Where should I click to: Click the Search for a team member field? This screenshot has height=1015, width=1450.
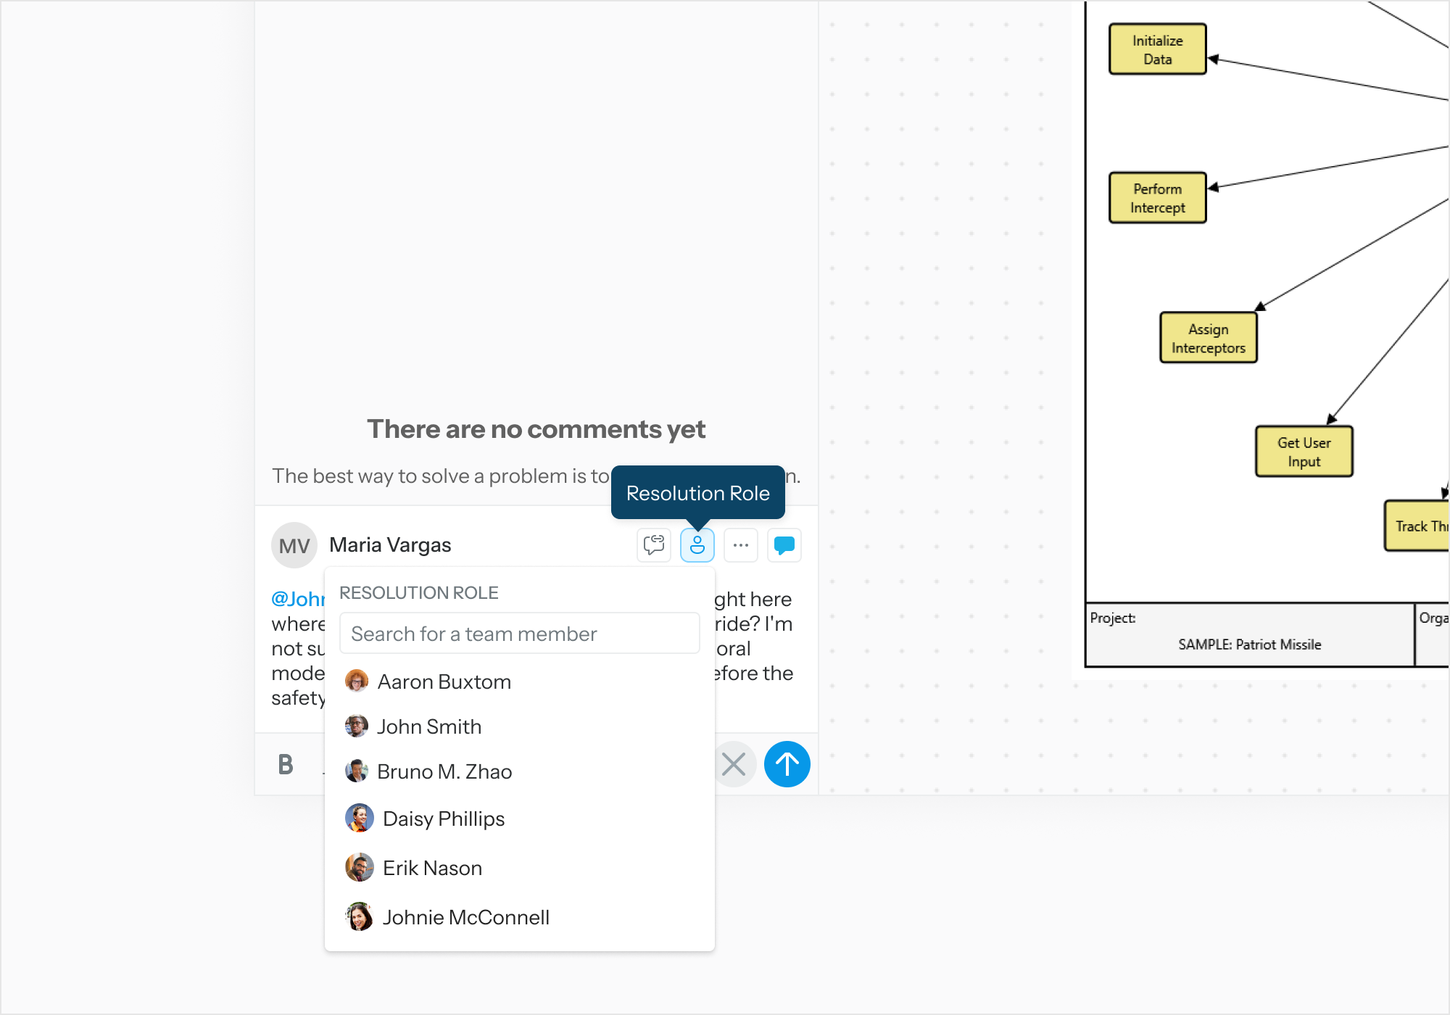pos(518,633)
